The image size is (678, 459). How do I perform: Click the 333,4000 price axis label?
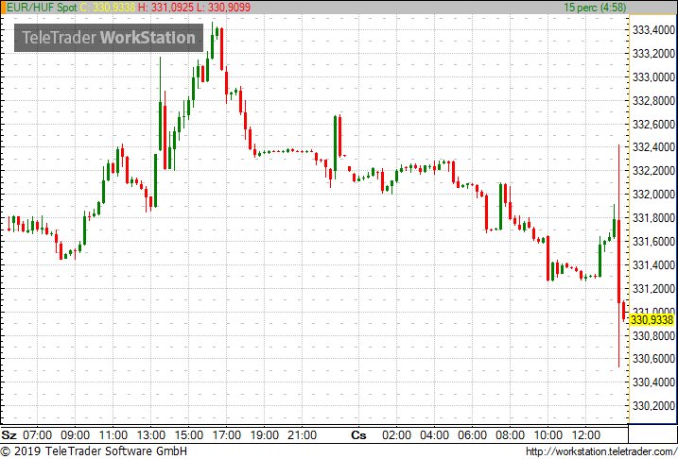(653, 30)
